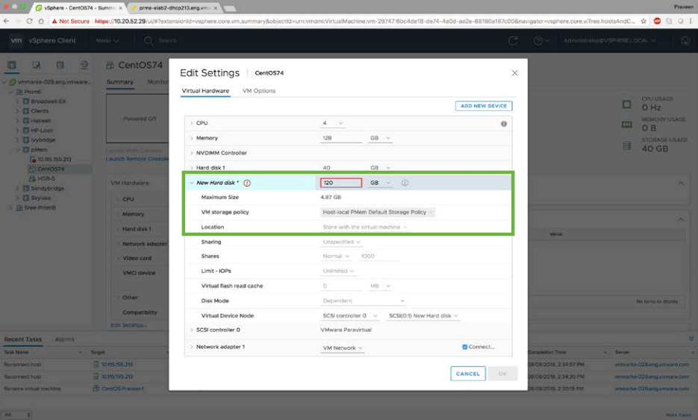Screen dimensions: 698x420
Task: Open the Sharing dropdown
Action: (x=341, y=242)
